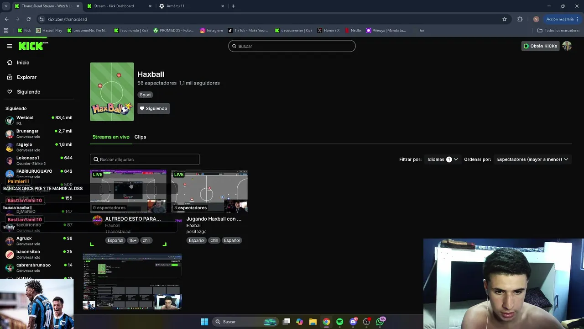Screen dimensions: 584x329
Task: Open Siguiendo in the sidebar
Action: tap(28, 92)
